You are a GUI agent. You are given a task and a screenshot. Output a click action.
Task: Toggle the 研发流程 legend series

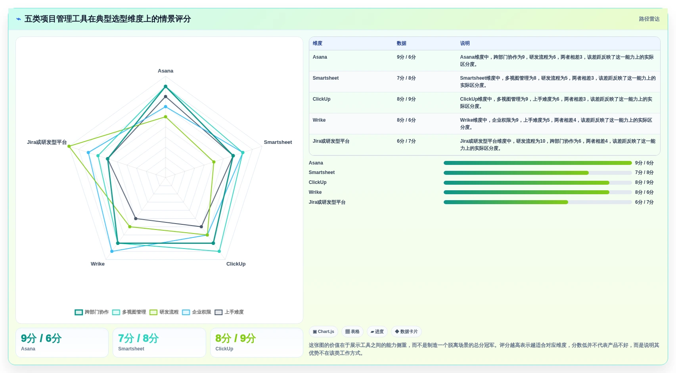point(164,312)
